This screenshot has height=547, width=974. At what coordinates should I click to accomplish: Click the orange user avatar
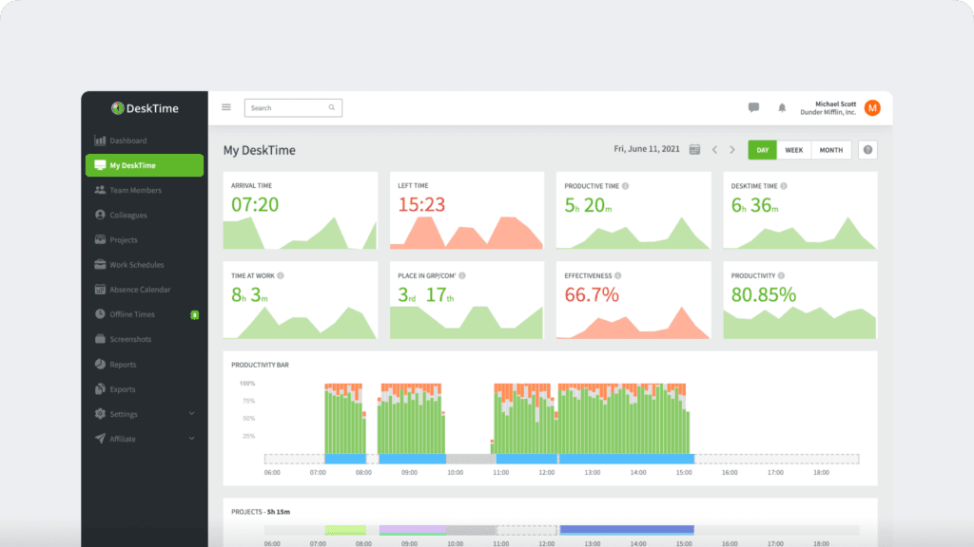(x=872, y=108)
